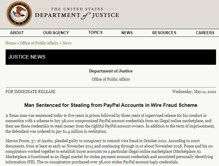Go to Home breadcrumb link
The height and width of the screenshot is (166, 219).
point(11,43)
